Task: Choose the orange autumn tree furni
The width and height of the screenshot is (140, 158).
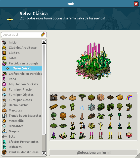Action: pos(63,116)
